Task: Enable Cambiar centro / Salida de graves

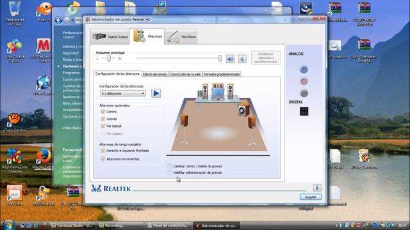Action: coord(169,166)
